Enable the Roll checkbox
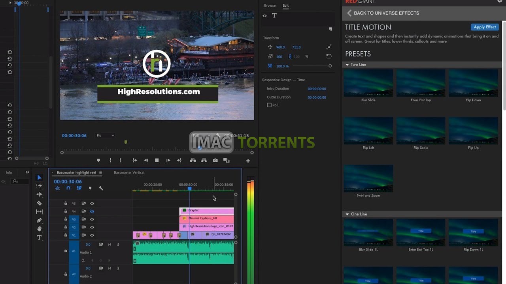 pos(269,105)
